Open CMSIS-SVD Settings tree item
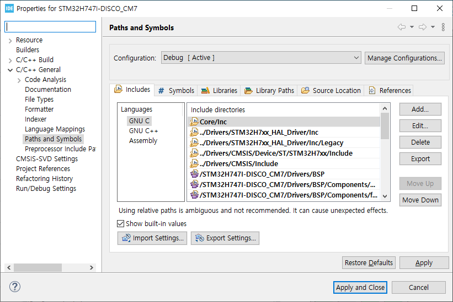 tap(47, 158)
